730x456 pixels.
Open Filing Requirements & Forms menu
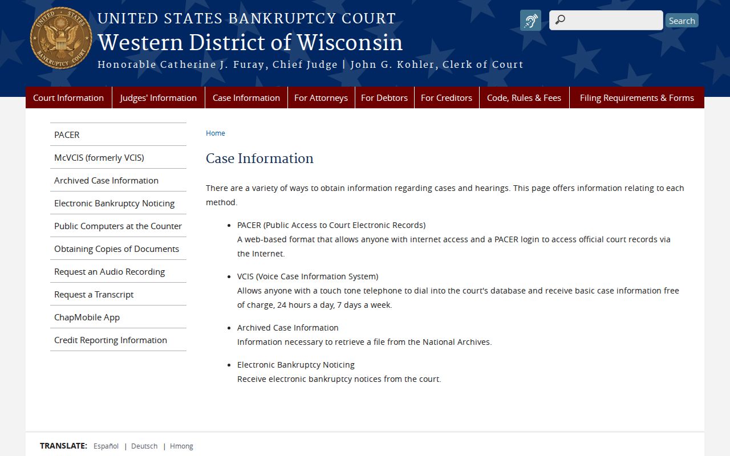tap(637, 97)
